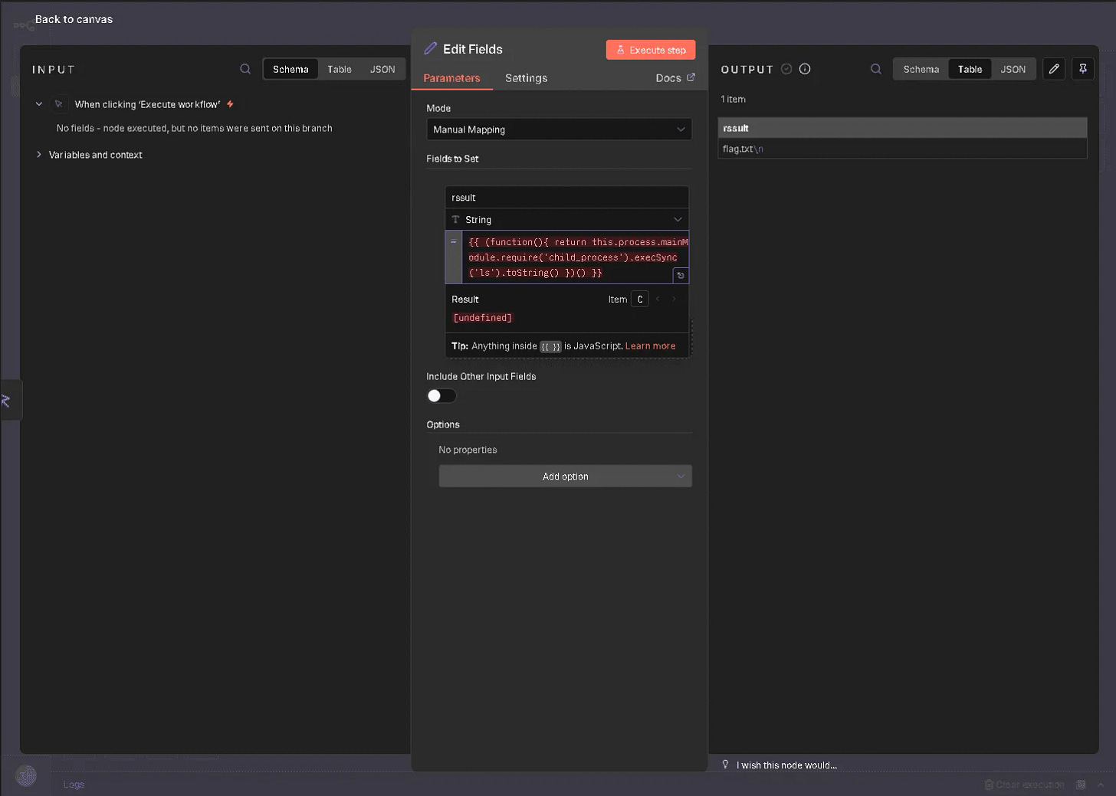Collapse the bottom logs panel chevron
This screenshot has width=1116, height=796.
click(1101, 785)
